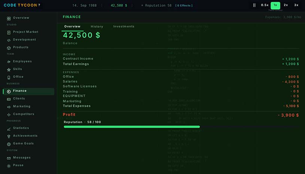
Task: Click 'Expenses: 3,900 $/mo' header text
Action: point(283,17)
